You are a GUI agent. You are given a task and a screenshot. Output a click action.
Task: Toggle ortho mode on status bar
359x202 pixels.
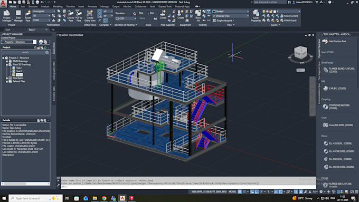point(257,191)
